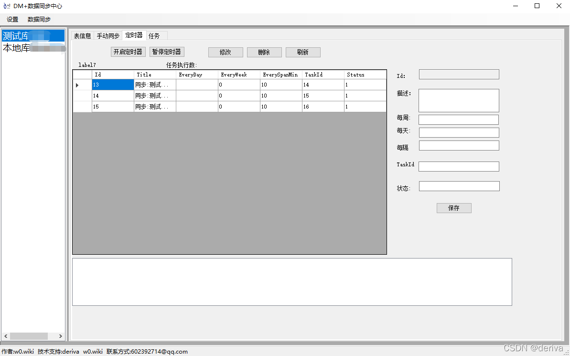Click the Status column header
This screenshot has width=570, height=356.
(366, 75)
